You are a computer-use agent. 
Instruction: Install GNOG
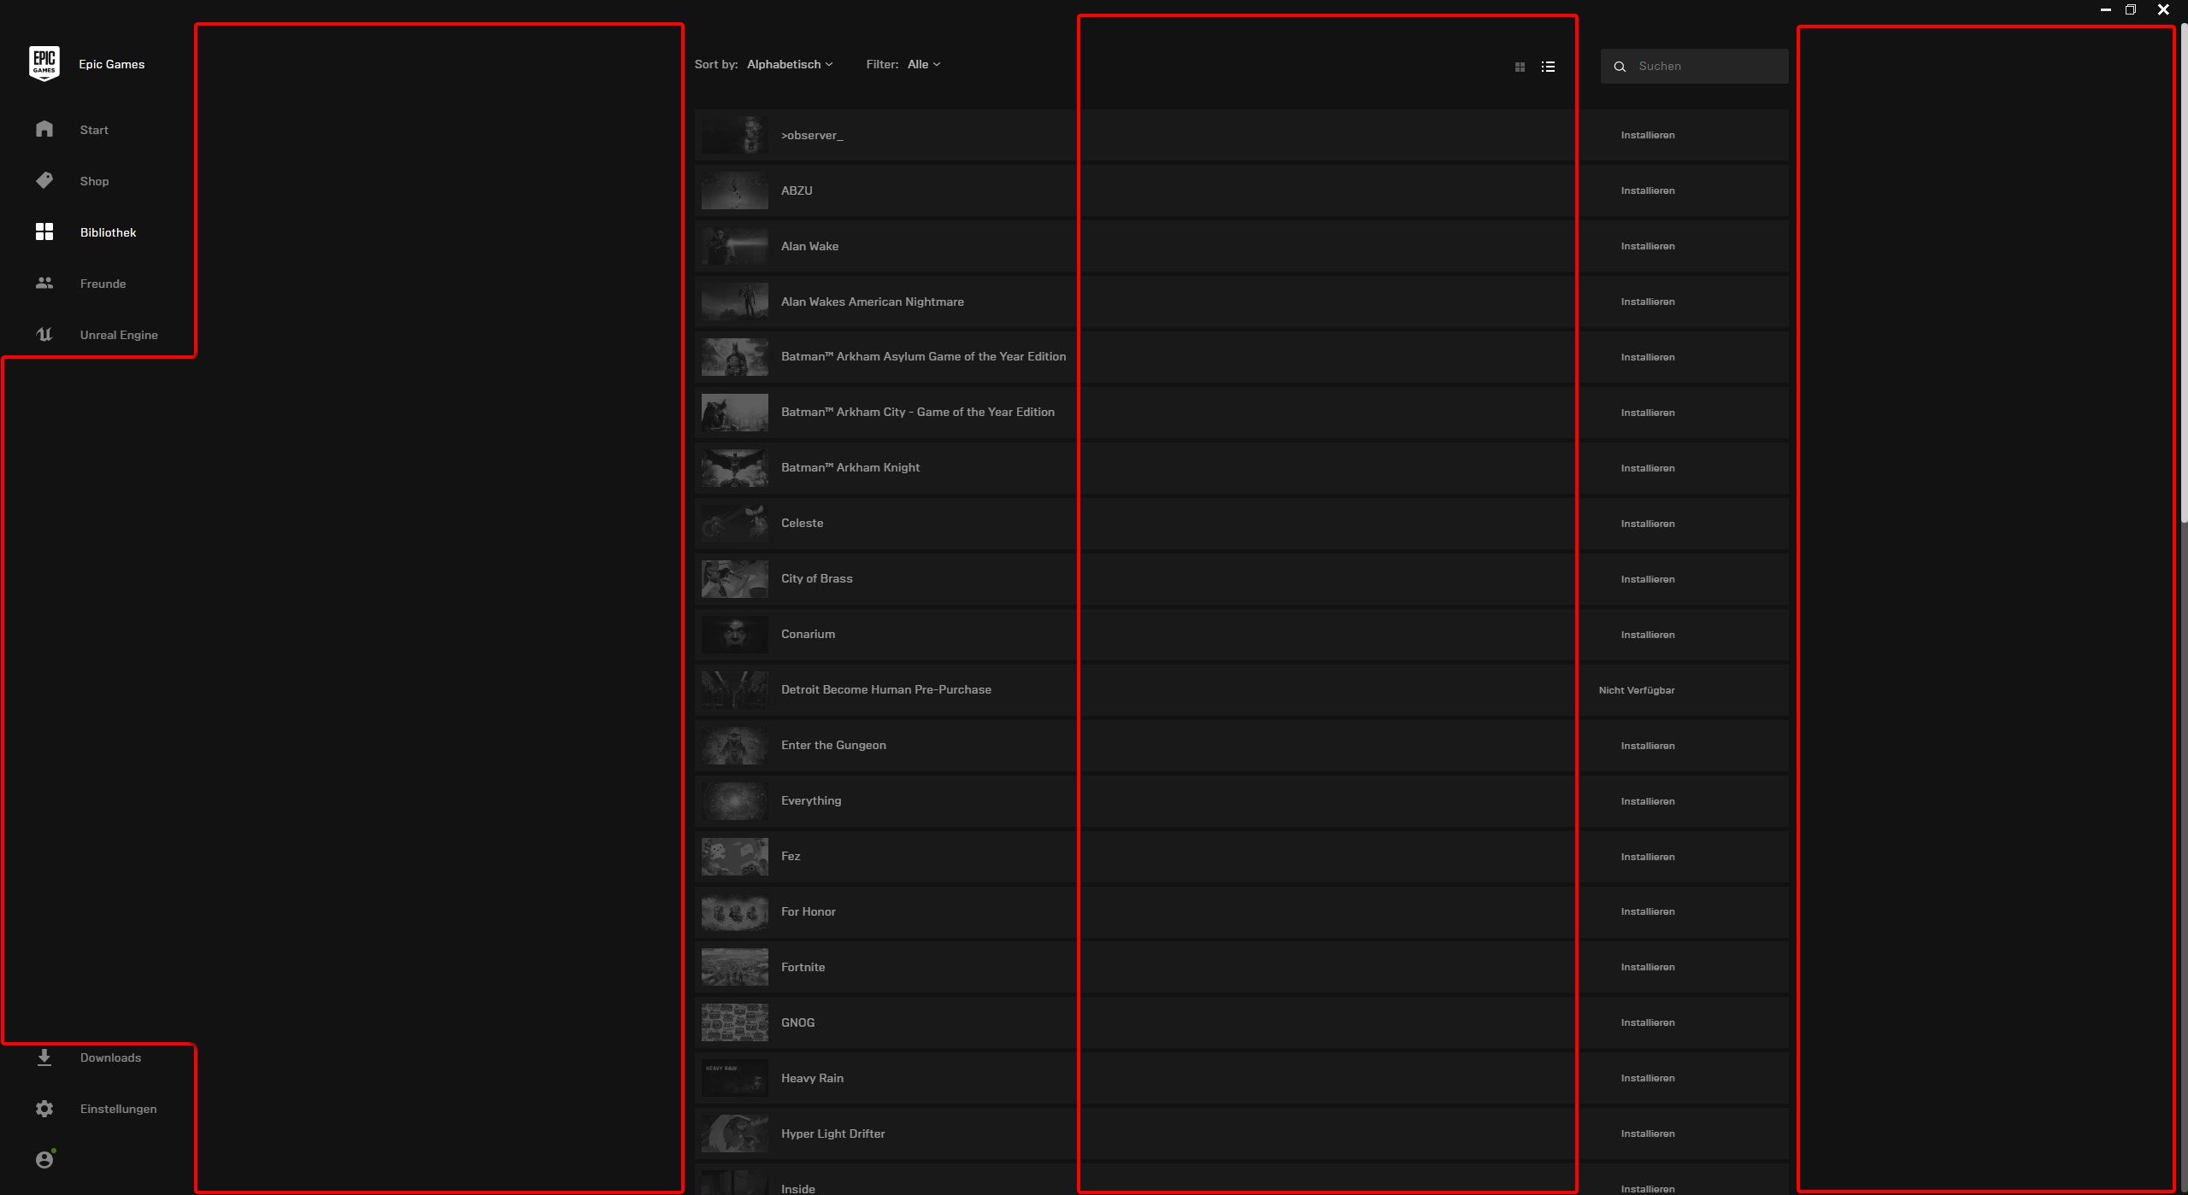(1647, 1022)
